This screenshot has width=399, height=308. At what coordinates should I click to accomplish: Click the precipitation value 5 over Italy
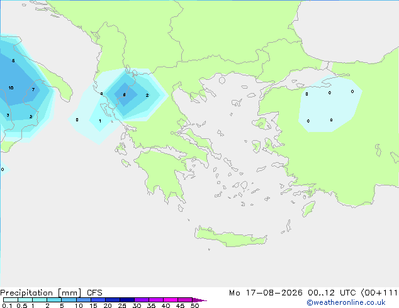pyautogui.click(x=13, y=60)
